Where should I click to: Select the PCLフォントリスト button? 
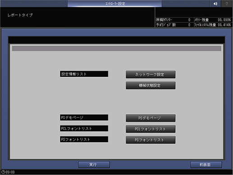pos(151,129)
